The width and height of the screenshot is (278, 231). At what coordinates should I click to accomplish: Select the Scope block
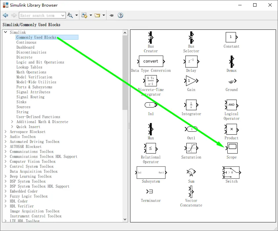point(232,148)
